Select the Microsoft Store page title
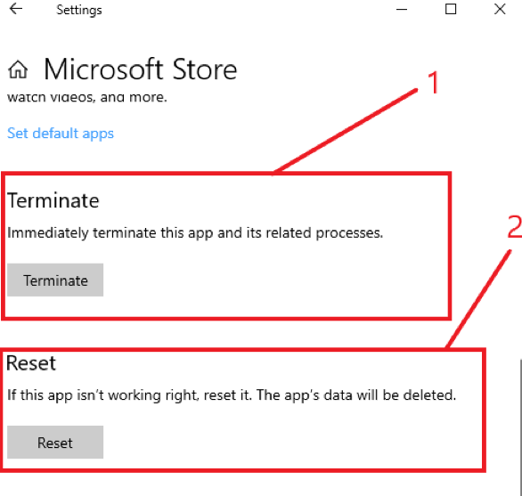 tap(140, 69)
